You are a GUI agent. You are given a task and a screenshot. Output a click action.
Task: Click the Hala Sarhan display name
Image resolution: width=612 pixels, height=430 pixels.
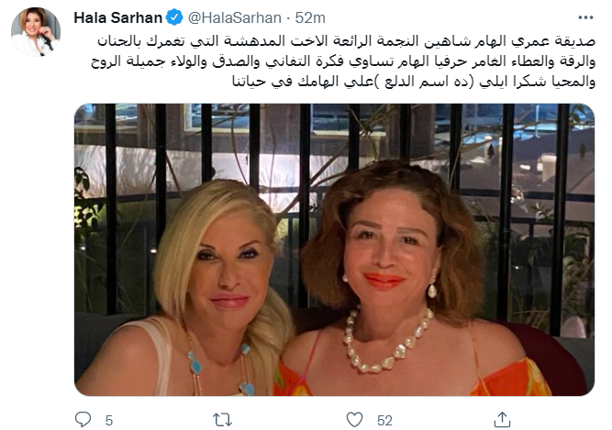point(117,18)
